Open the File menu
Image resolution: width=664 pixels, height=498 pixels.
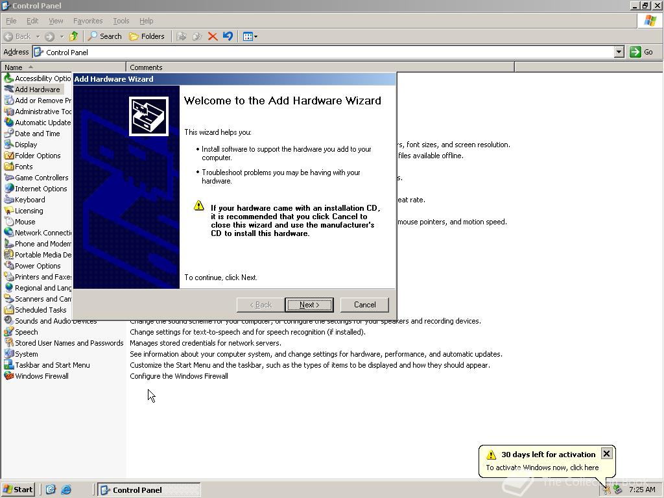coord(11,21)
